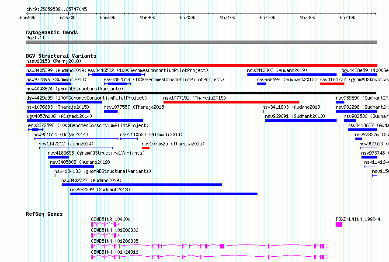Viewport: 389px width, 262px height.
Task: Select the blue nsv969691 variant bar
Action: click(301, 121)
